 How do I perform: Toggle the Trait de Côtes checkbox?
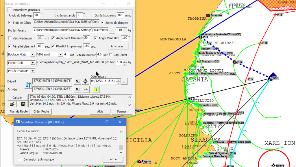pos(10,23)
